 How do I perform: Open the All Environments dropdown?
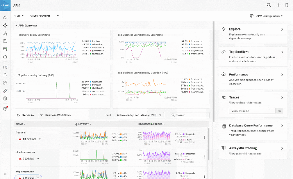[44, 16]
